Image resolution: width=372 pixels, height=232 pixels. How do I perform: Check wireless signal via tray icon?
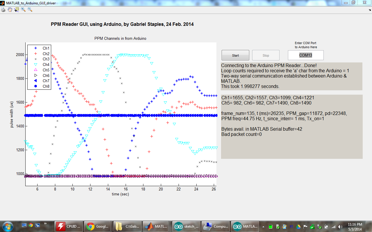pyautogui.click(x=333, y=226)
